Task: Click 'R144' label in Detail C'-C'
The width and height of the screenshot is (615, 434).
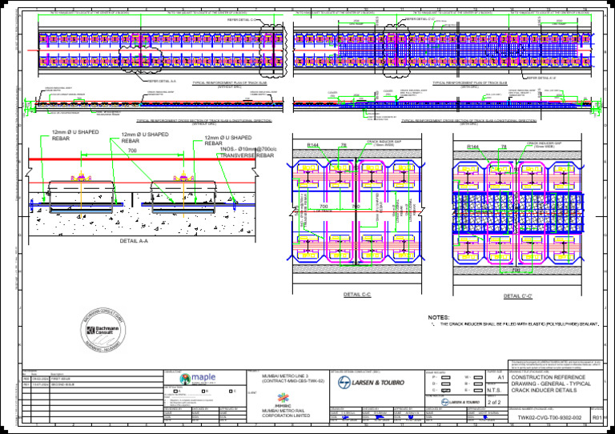Action: click(472, 147)
